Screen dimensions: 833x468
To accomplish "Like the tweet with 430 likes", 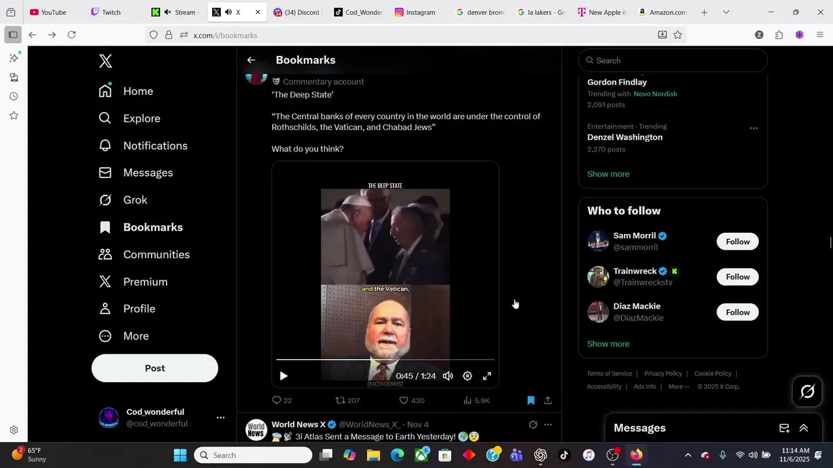I will (411, 400).
